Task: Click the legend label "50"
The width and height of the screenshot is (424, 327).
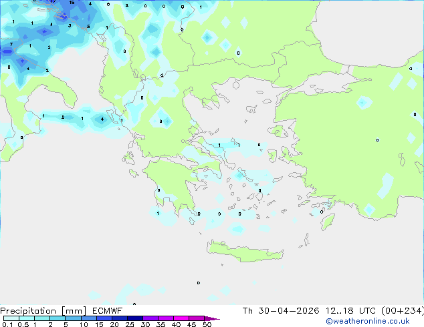Action: pos(207,324)
